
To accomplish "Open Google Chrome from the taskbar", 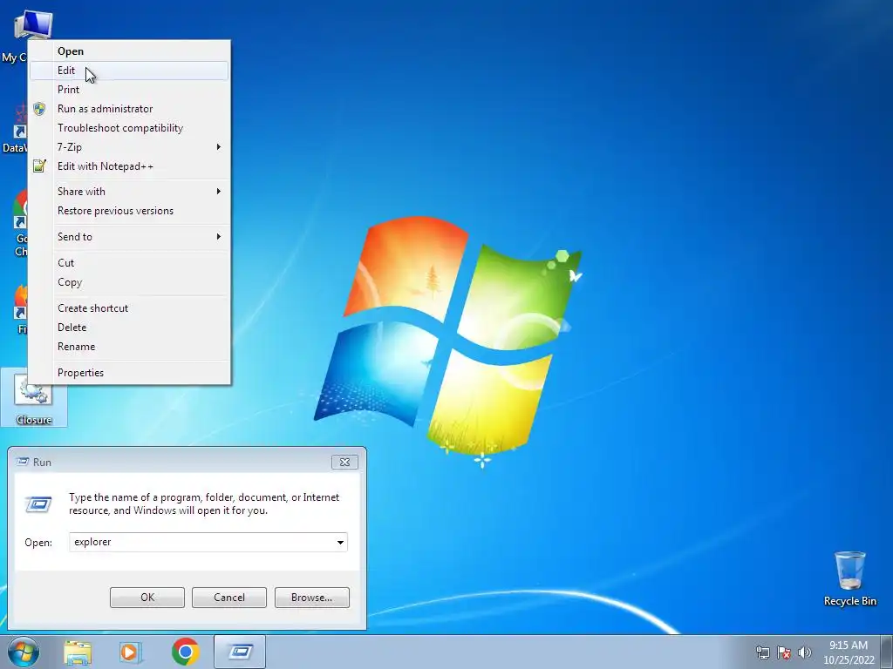I will tap(185, 652).
